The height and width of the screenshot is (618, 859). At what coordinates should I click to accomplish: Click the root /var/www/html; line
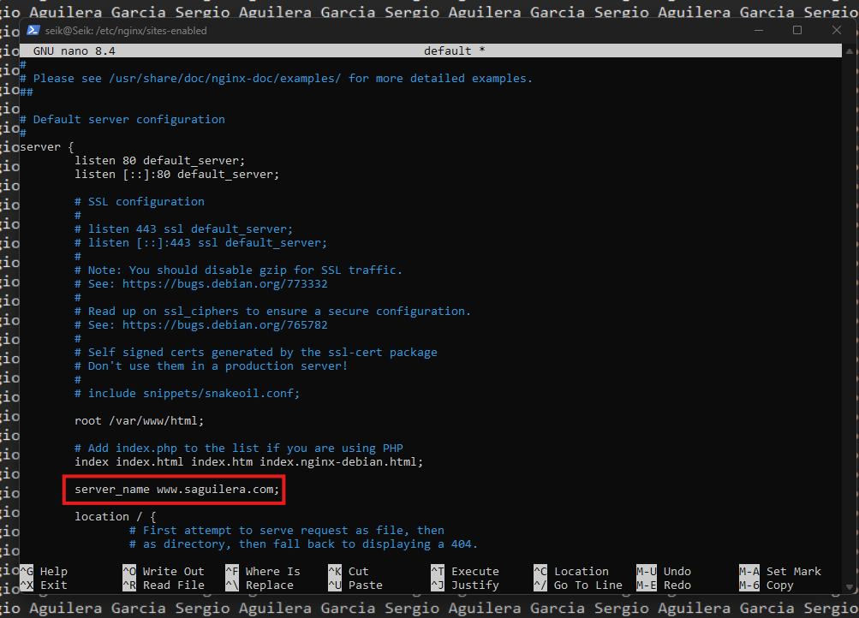pyautogui.click(x=139, y=421)
